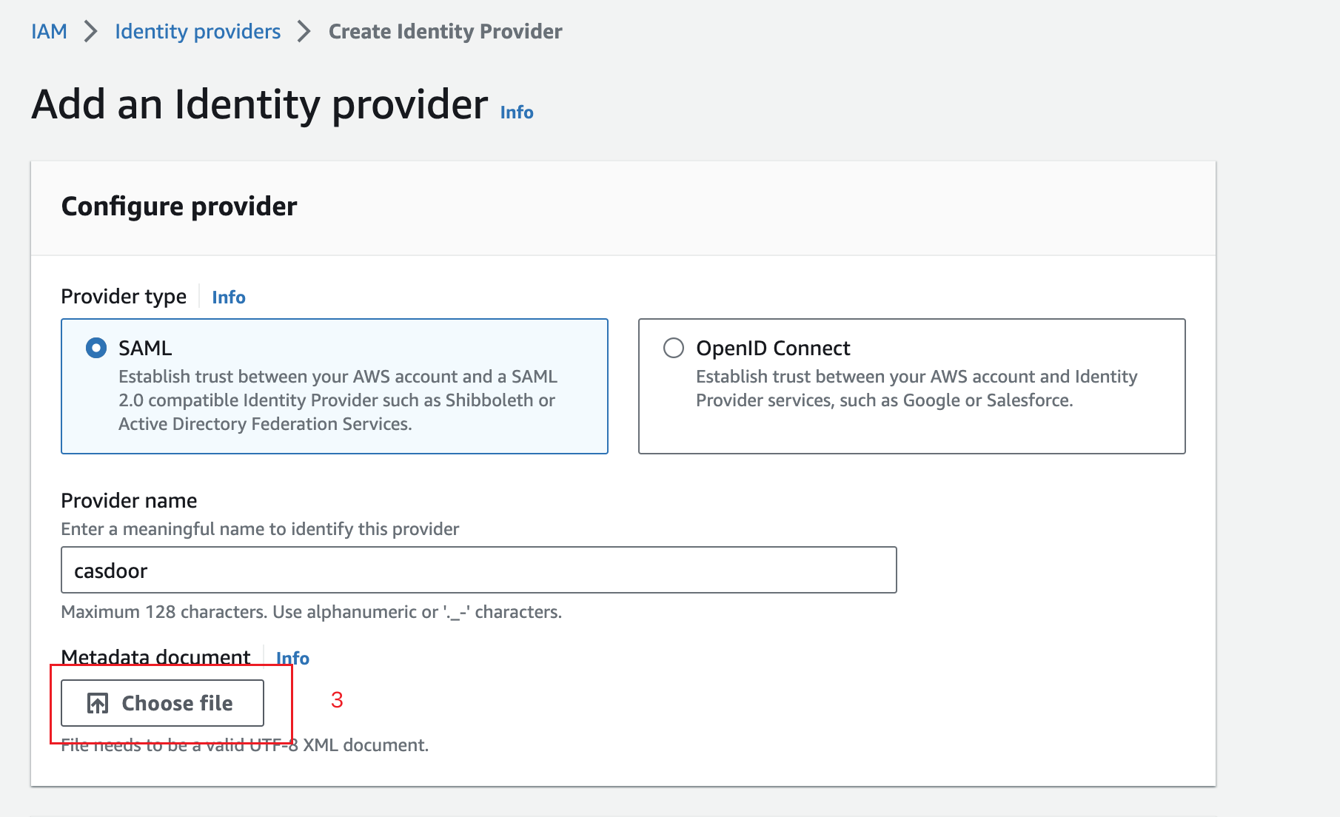The width and height of the screenshot is (1340, 817).
Task: Click the upload icon inside Choose file button
Action: [97, 702]
